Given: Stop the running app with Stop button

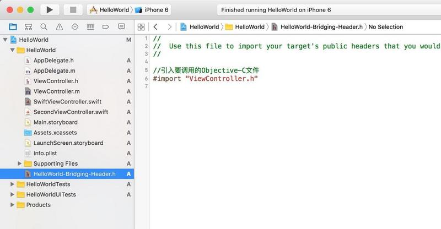Looking at the screenshot, I should tap(73, 10).
